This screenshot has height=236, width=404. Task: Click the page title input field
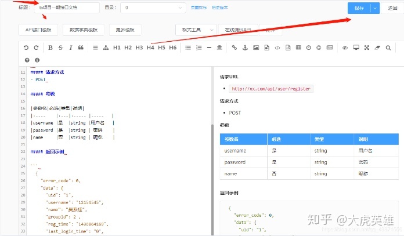click(67, 8)
